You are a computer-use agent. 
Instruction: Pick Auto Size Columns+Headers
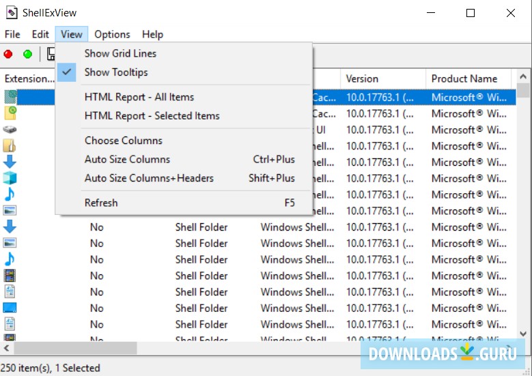(149, 178)
